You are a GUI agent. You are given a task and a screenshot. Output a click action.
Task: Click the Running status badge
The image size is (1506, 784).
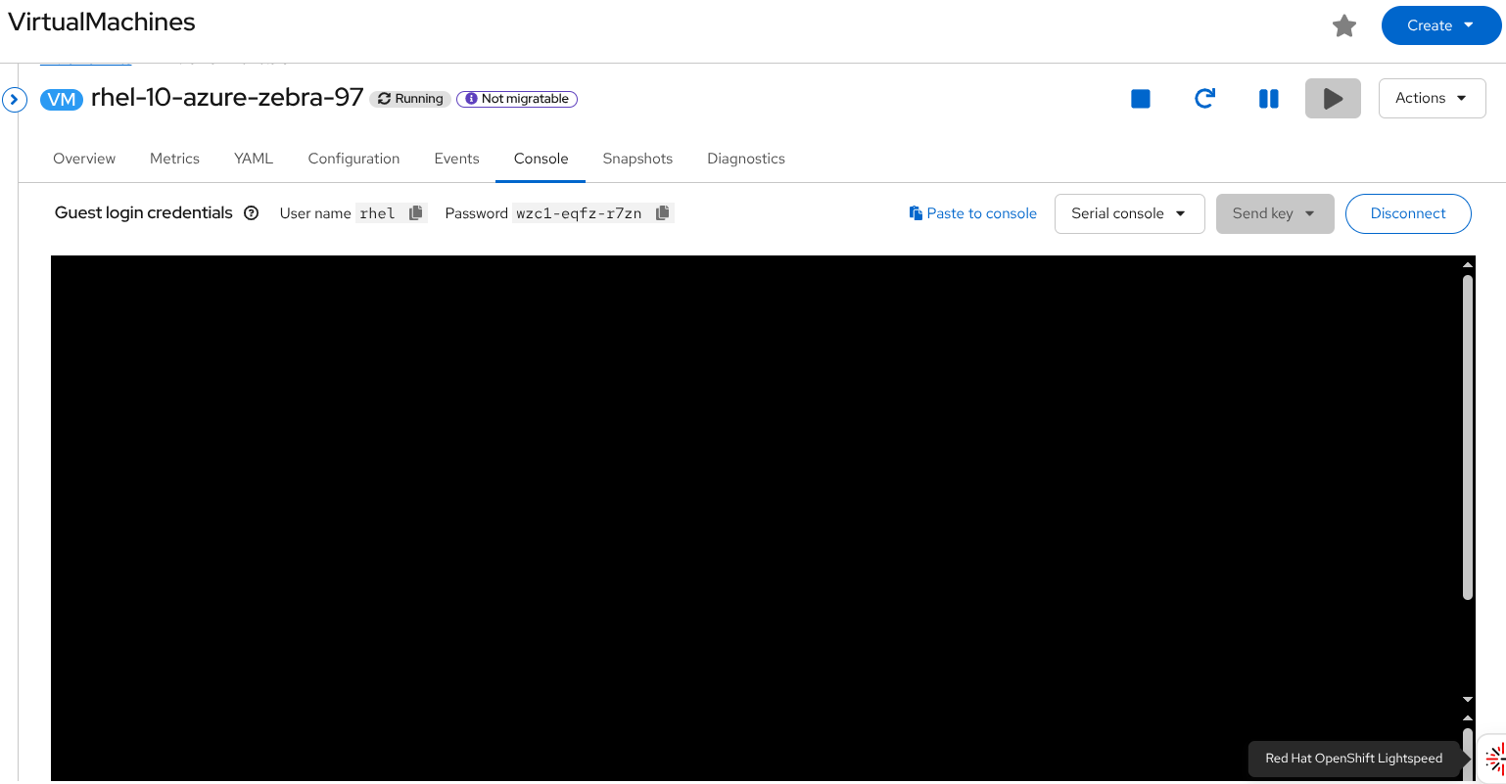(410, 99)
